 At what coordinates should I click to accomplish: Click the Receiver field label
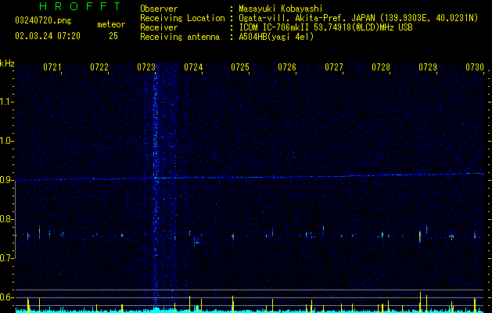click(159, 27)
